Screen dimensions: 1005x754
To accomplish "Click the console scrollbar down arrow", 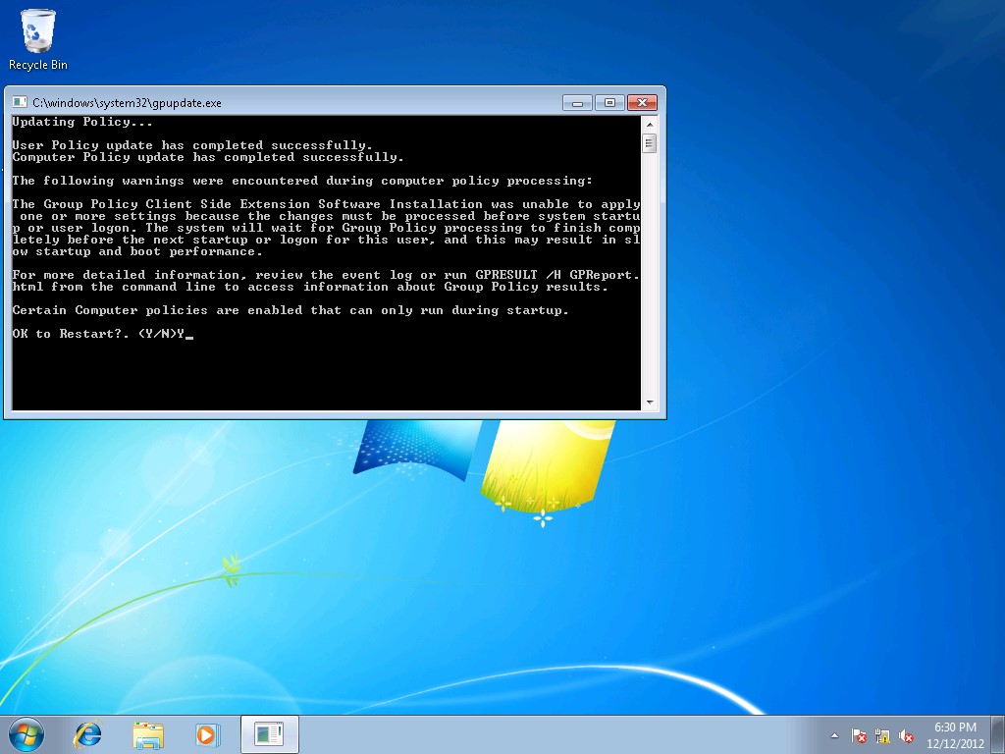I will (x=650, y=403).
